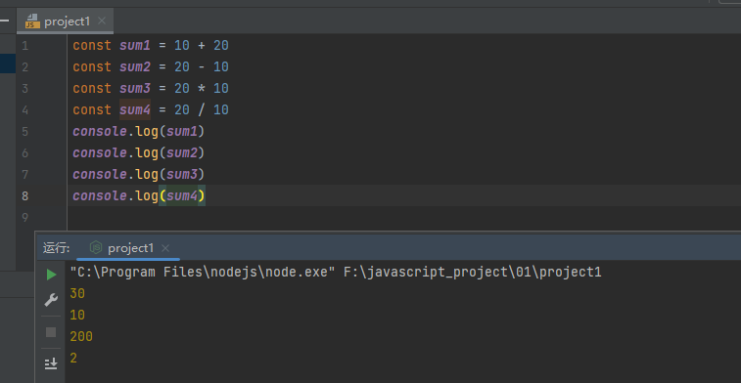
Task: Stop the running process square icon
Action: click(x=51, y=332)
